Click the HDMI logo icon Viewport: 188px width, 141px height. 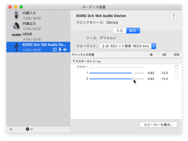pos(16,35)
